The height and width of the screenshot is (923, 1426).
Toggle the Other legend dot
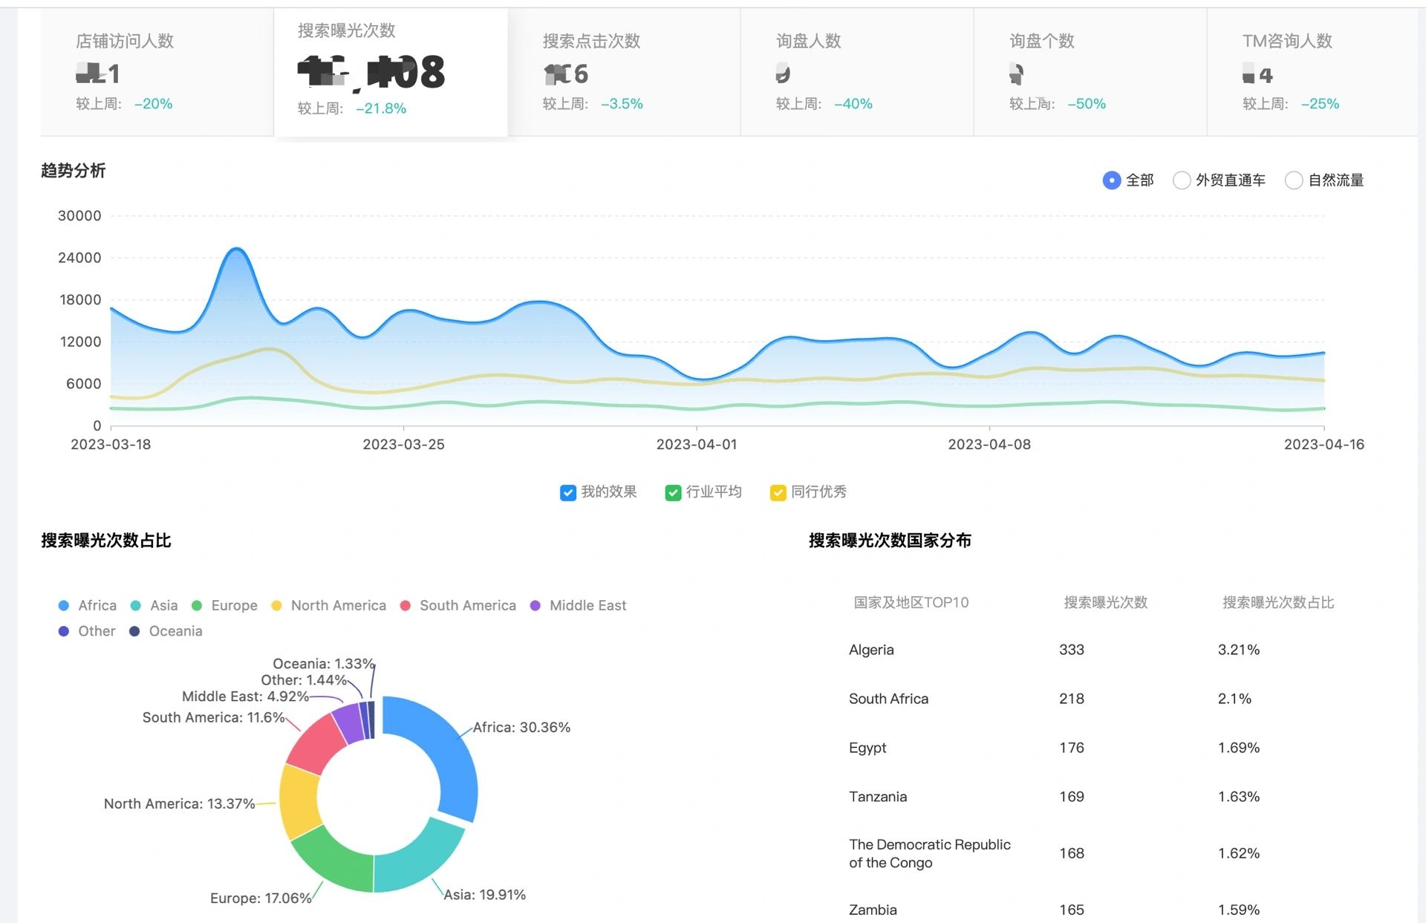[x=64, y=631]
